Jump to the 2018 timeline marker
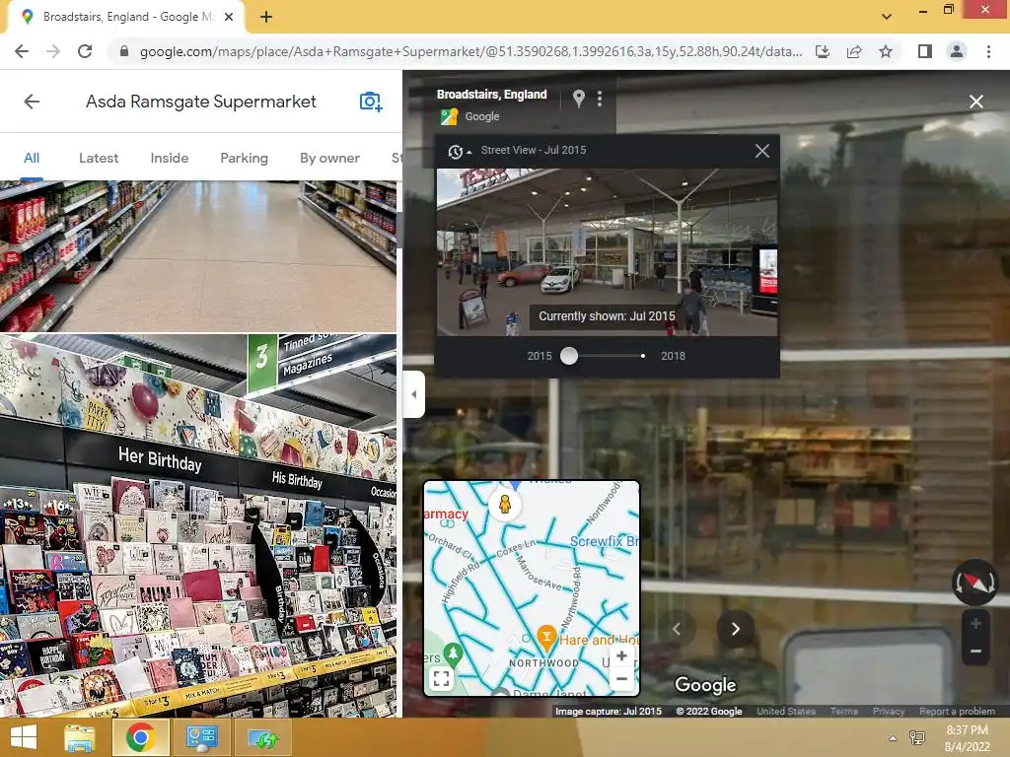The image size is (1010, 757). coord(643,356)
